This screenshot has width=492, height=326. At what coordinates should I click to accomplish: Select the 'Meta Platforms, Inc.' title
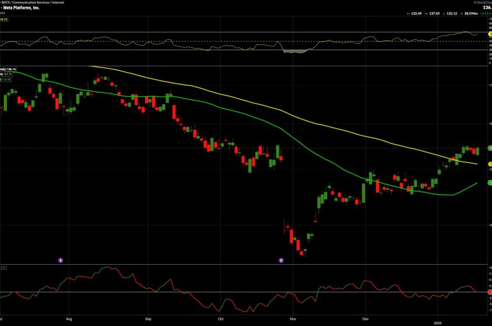click(x=21, y=8)
